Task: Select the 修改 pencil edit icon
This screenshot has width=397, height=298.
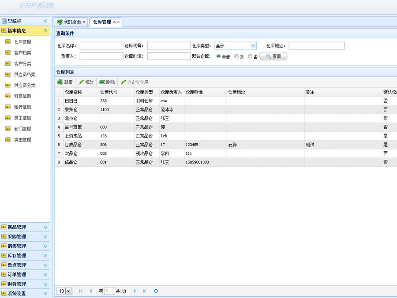Action: point(81,82)
